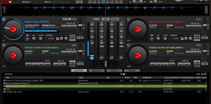
Task: Click the CONFIG button
Action: 179,1
